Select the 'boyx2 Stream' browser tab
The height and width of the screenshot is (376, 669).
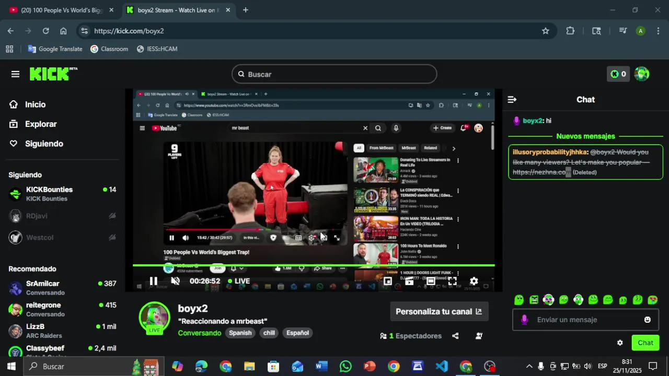click(x=178, y=10)
